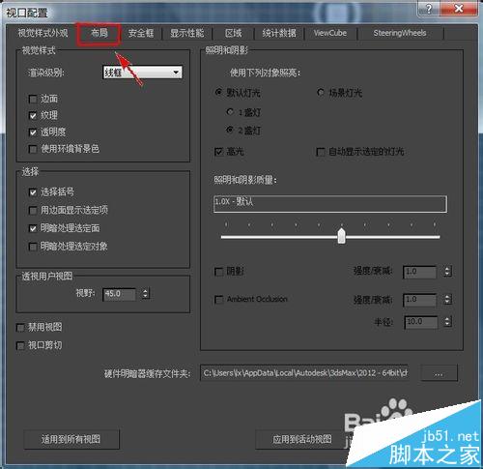This screenshot has width=483, height=469.
Task: Click the 半径 value field
Action: (421, 322)
